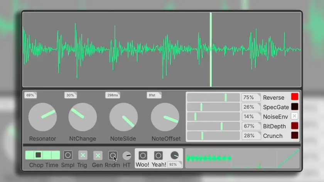Select the 92% value box
Image resolution: width=324 pixels, height=182 pixels.
pyautogui.click(x=175, y=164)
